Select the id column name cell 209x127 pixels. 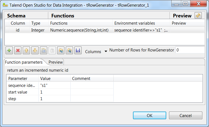18,30
